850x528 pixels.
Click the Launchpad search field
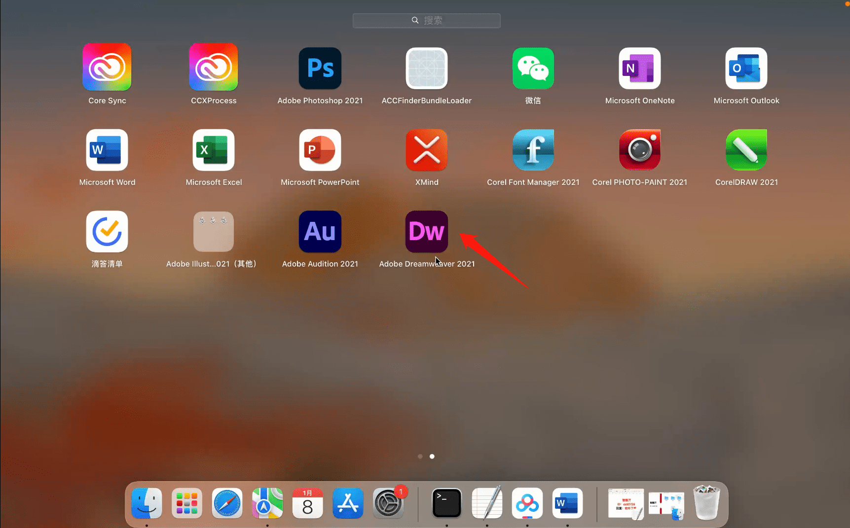[x=427, y=20]
